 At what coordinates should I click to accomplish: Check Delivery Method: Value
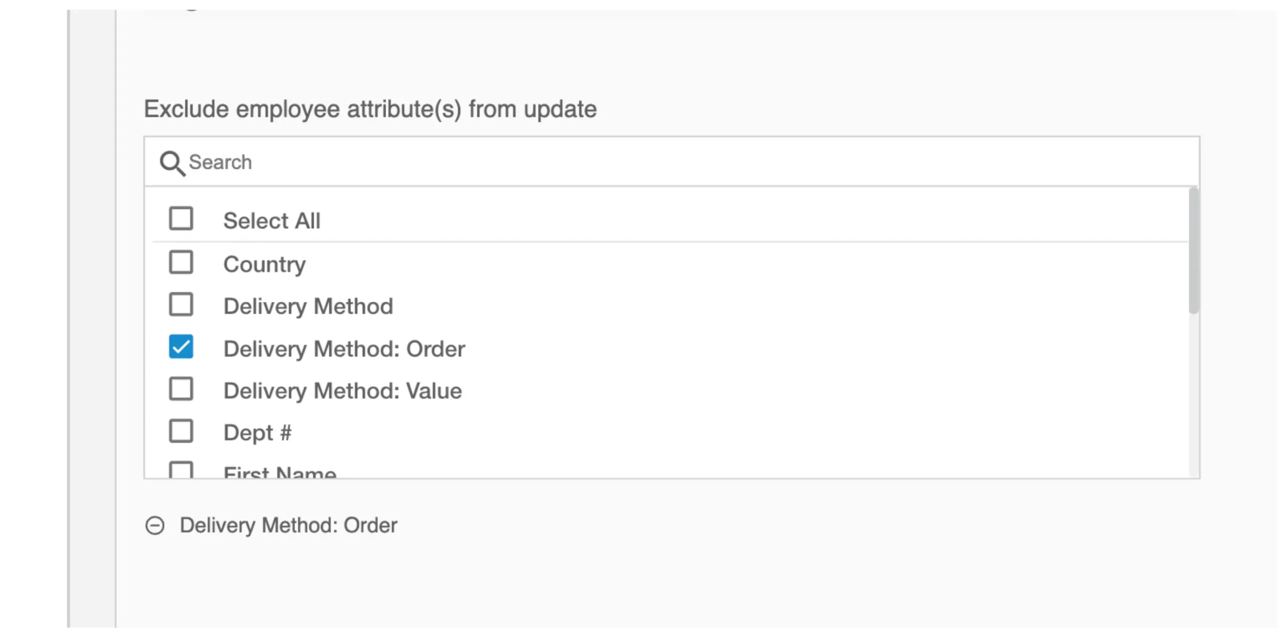click(x=181, y=388)
